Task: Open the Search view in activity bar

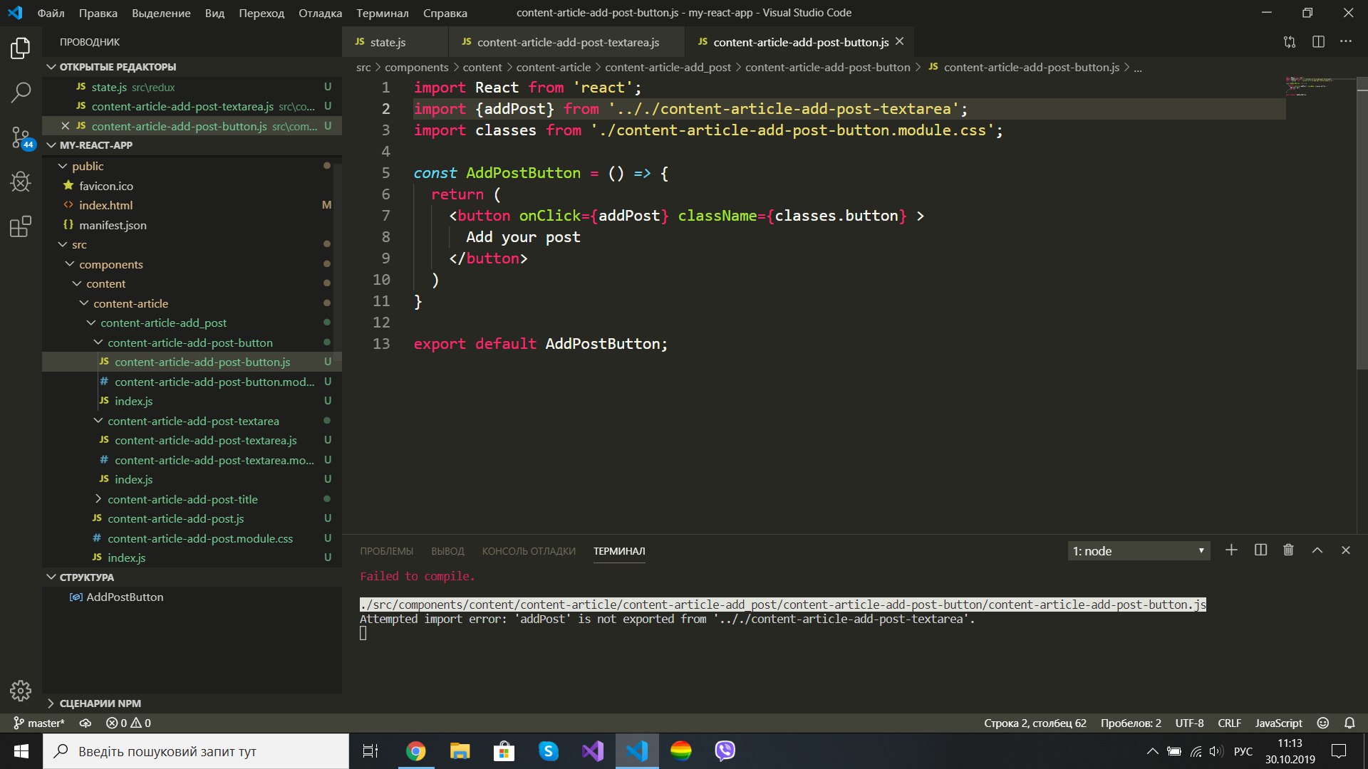Action: click(x=21, y=92)
